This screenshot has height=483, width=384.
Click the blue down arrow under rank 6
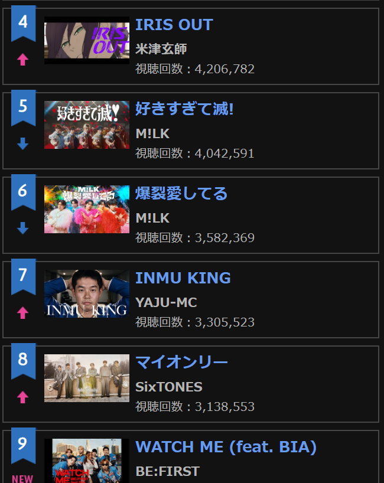tap(23, 229)
